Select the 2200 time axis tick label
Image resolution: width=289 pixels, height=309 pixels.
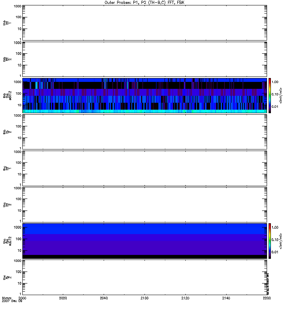[x=266, y=299]
